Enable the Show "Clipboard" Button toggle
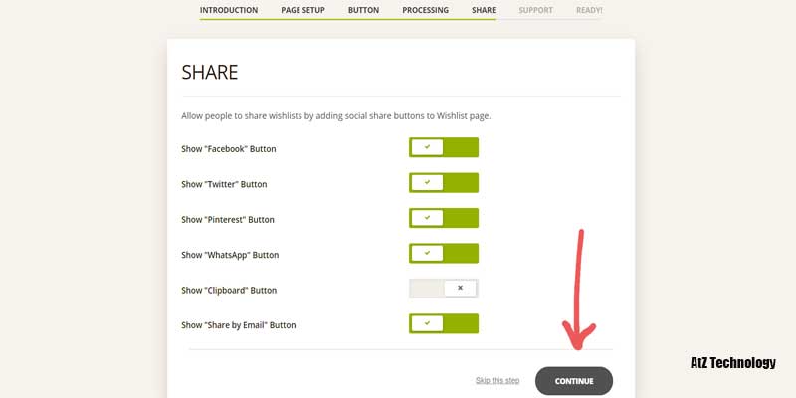 click(444, 289)
